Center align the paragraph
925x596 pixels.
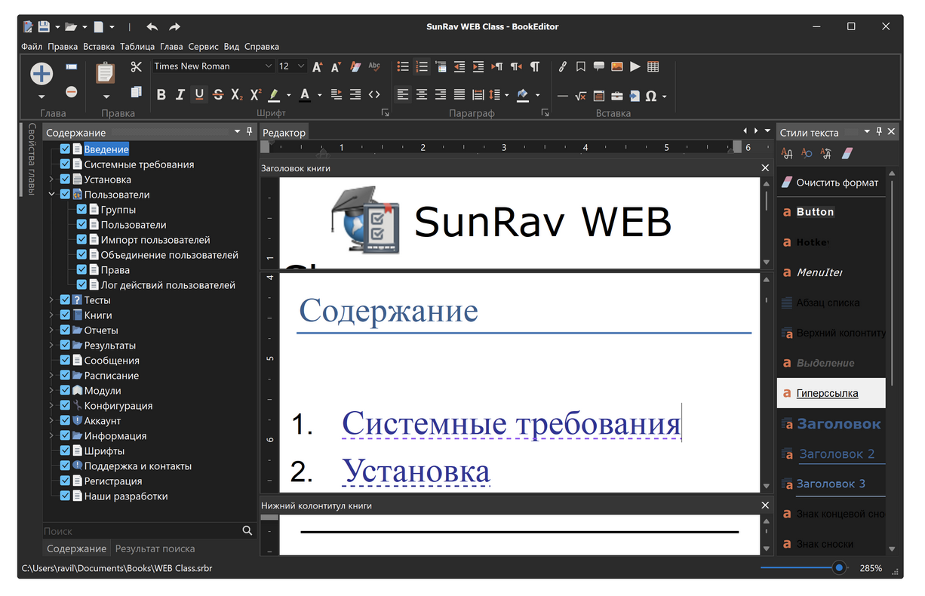tap(422, 95)
